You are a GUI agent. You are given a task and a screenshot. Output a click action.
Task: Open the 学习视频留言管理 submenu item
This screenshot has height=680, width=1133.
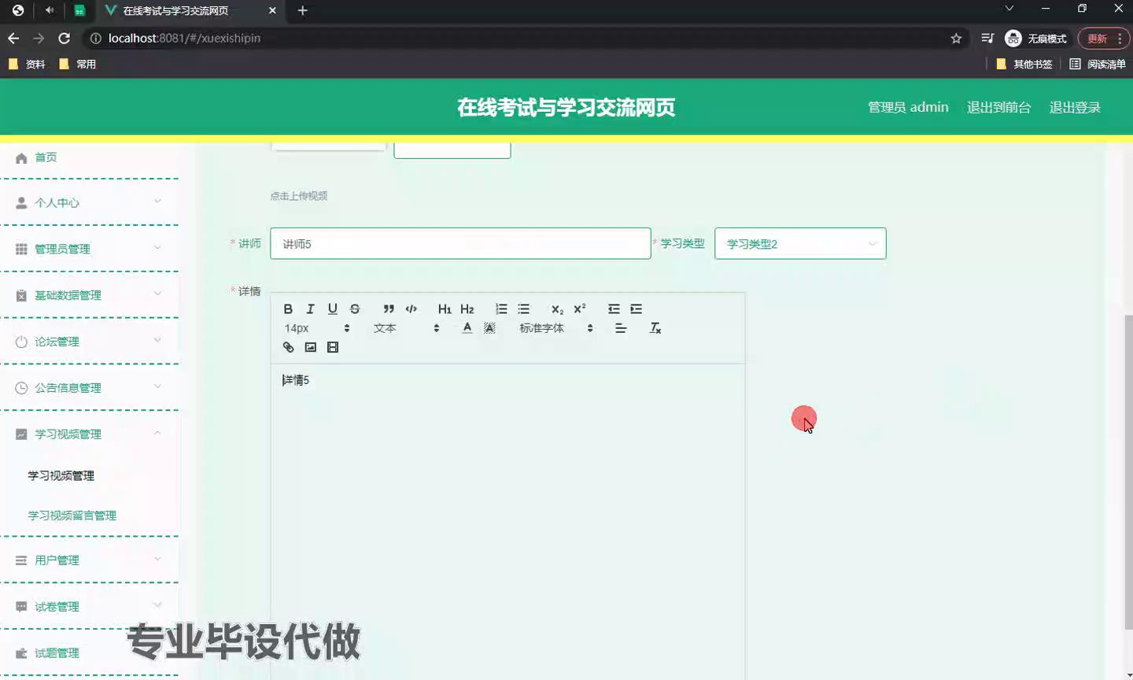(x=72, y=516)
